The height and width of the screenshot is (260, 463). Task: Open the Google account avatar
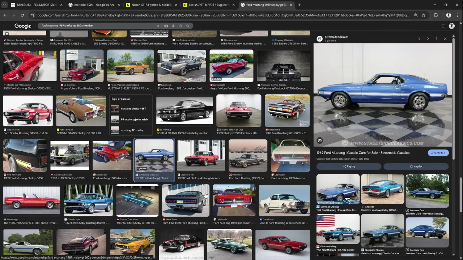452,26
